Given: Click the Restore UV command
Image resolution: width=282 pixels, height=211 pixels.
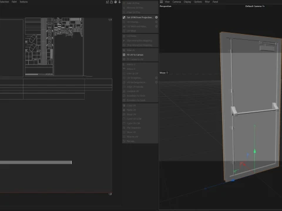Looking at the screenshot, I should pyautogui.click(x=140, y=137).
